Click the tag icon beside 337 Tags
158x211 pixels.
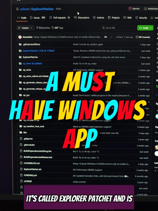coord(53,28)
